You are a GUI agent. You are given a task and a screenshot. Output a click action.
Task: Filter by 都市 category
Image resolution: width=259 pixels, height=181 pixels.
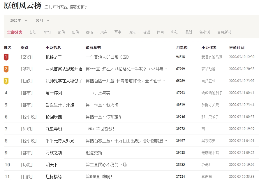click(89, 32)
